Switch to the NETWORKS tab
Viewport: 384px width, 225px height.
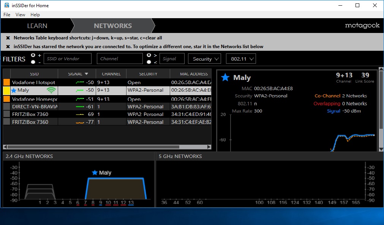tap(113, 26)
